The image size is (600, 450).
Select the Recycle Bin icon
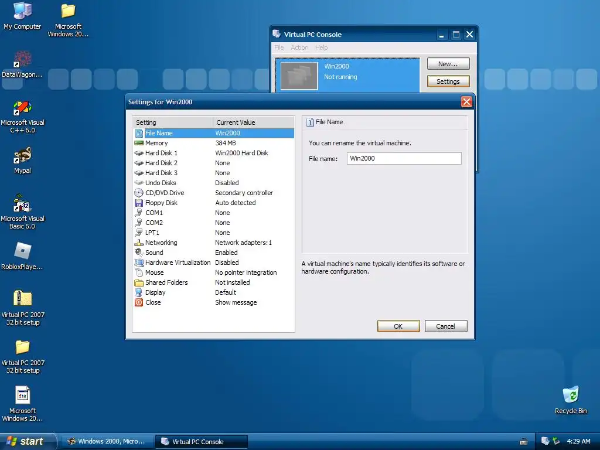[x=571, y=400]
